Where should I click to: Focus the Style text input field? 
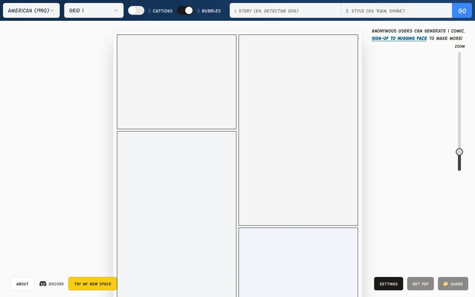point(396,11)
